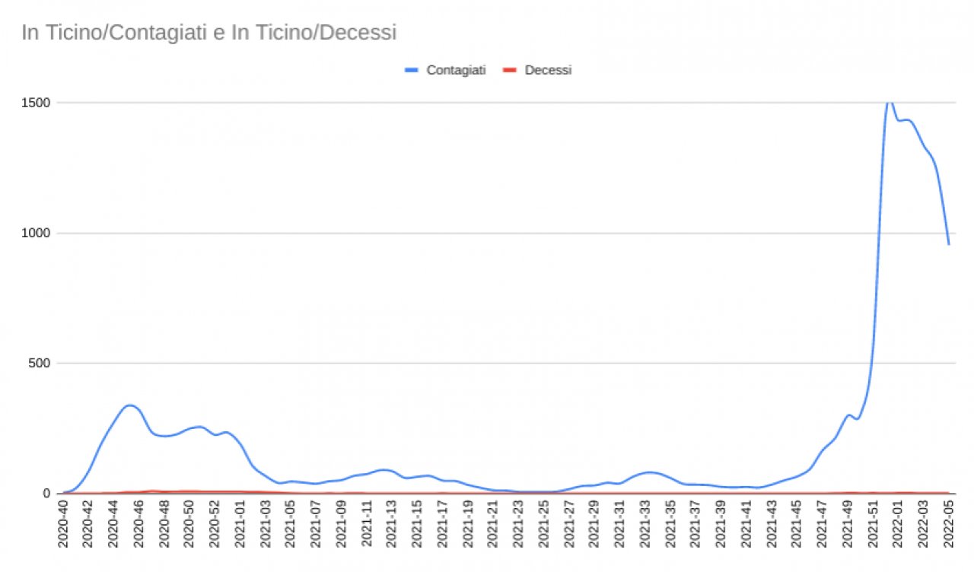Click the 1500 y-axis label
This screenshot has width=974, height=572.
coord(37,103)
